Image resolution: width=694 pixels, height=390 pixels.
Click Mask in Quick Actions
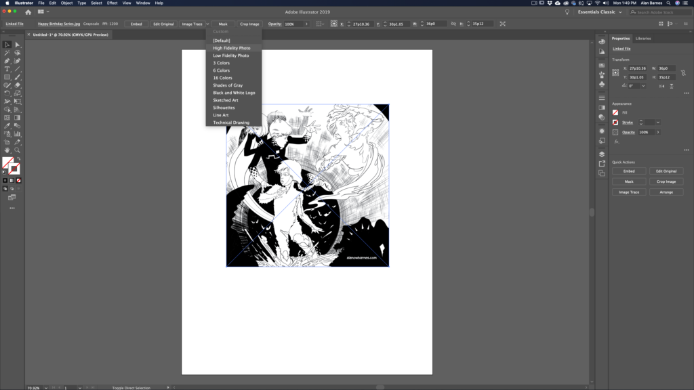point(629,181)
